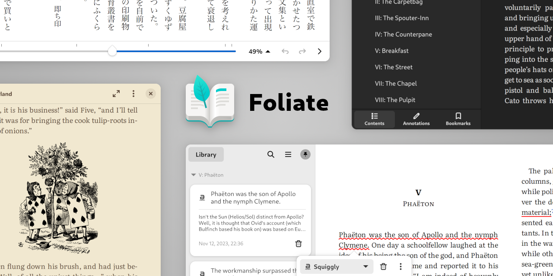
Task: Jump to chapter VI: The Street
Action: [x=394, y=67]
